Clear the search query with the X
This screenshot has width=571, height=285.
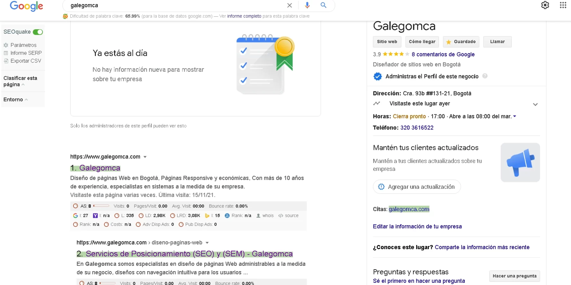pos(289,5)
